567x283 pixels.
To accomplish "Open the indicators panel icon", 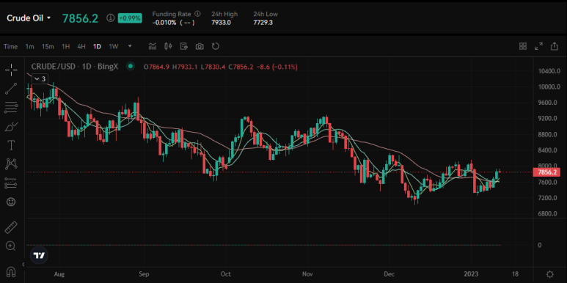I will click(153, 46).
